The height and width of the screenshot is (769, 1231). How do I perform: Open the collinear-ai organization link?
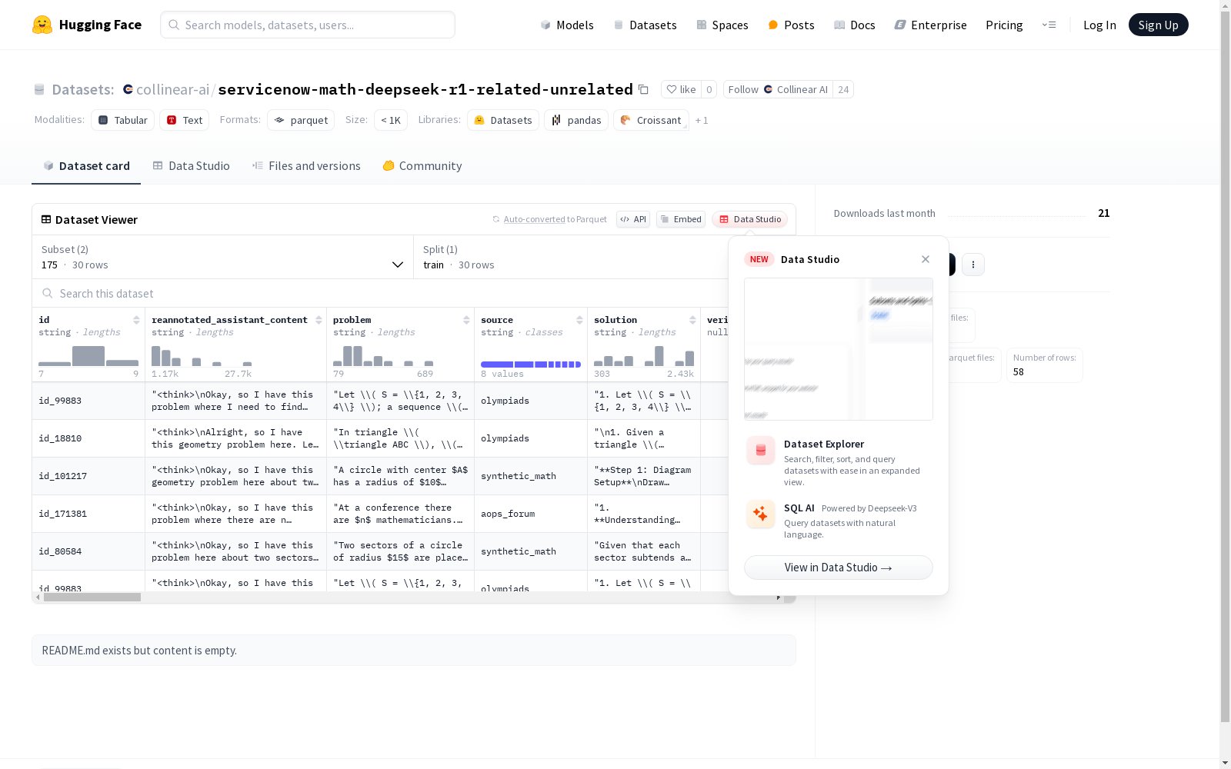172,89
